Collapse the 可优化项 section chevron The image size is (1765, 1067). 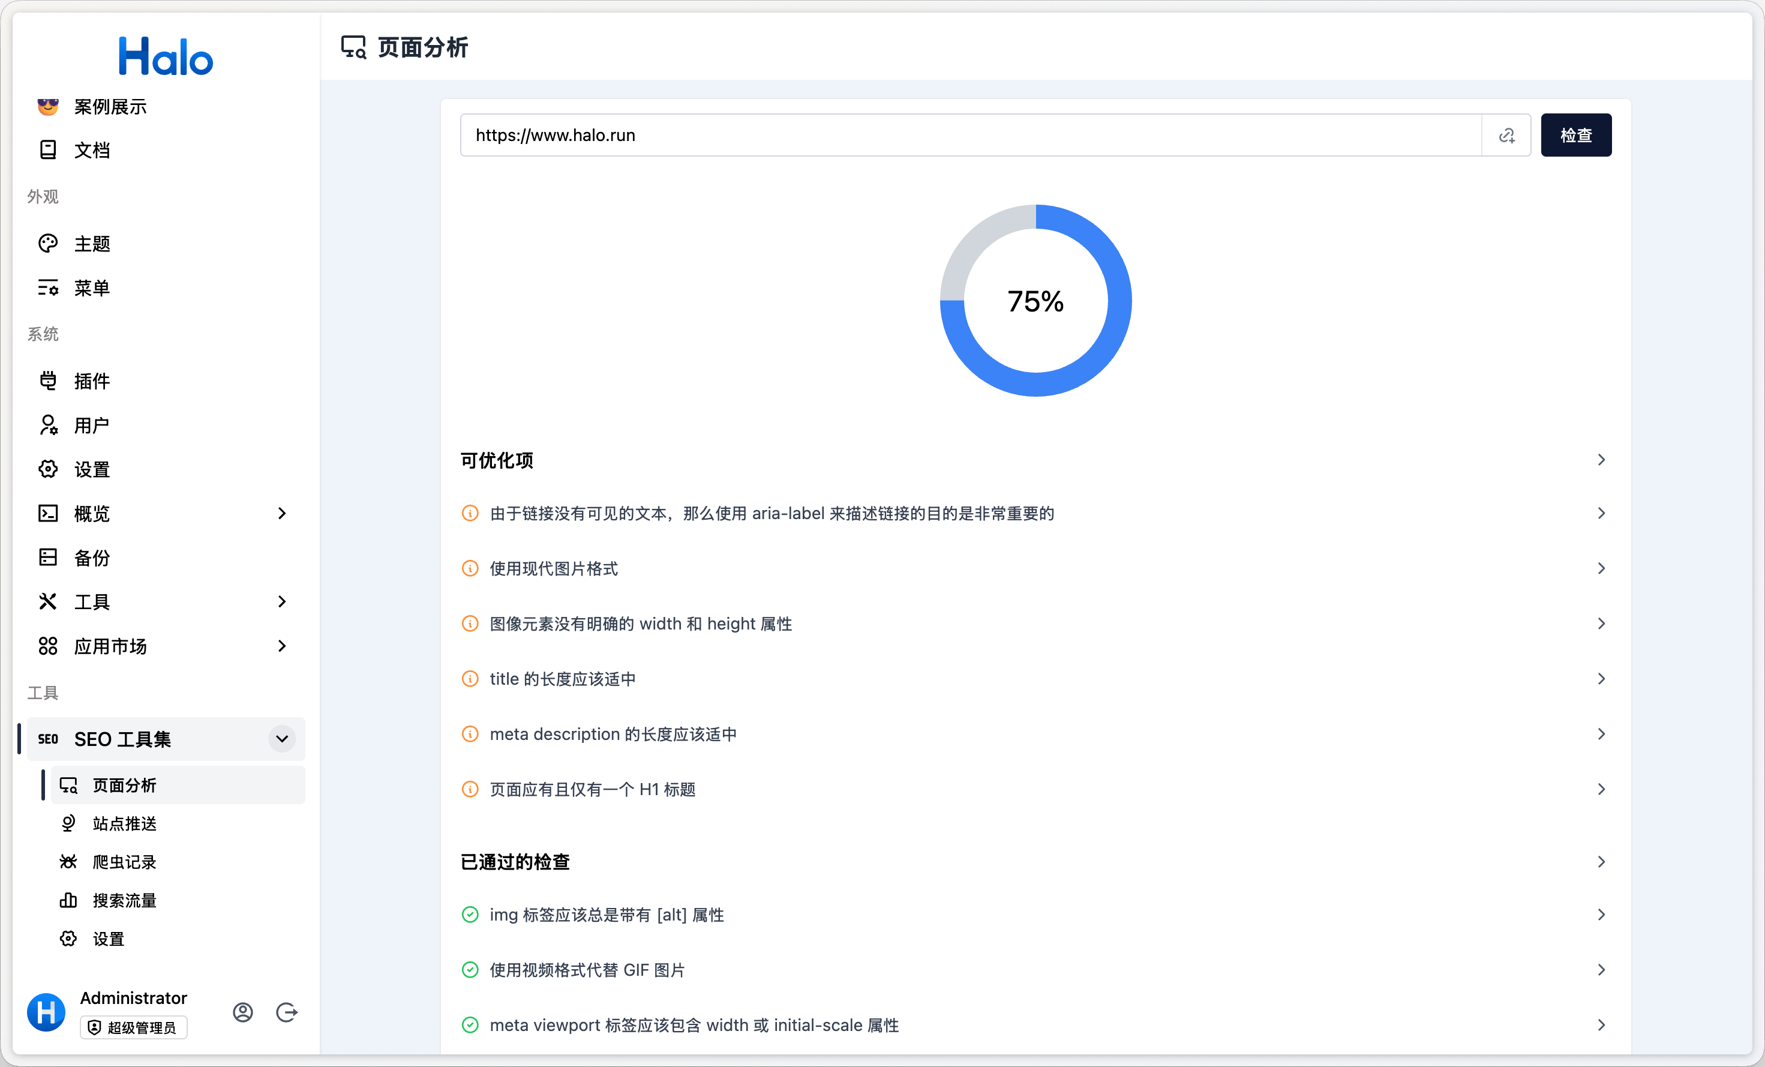coord(1601,460)
